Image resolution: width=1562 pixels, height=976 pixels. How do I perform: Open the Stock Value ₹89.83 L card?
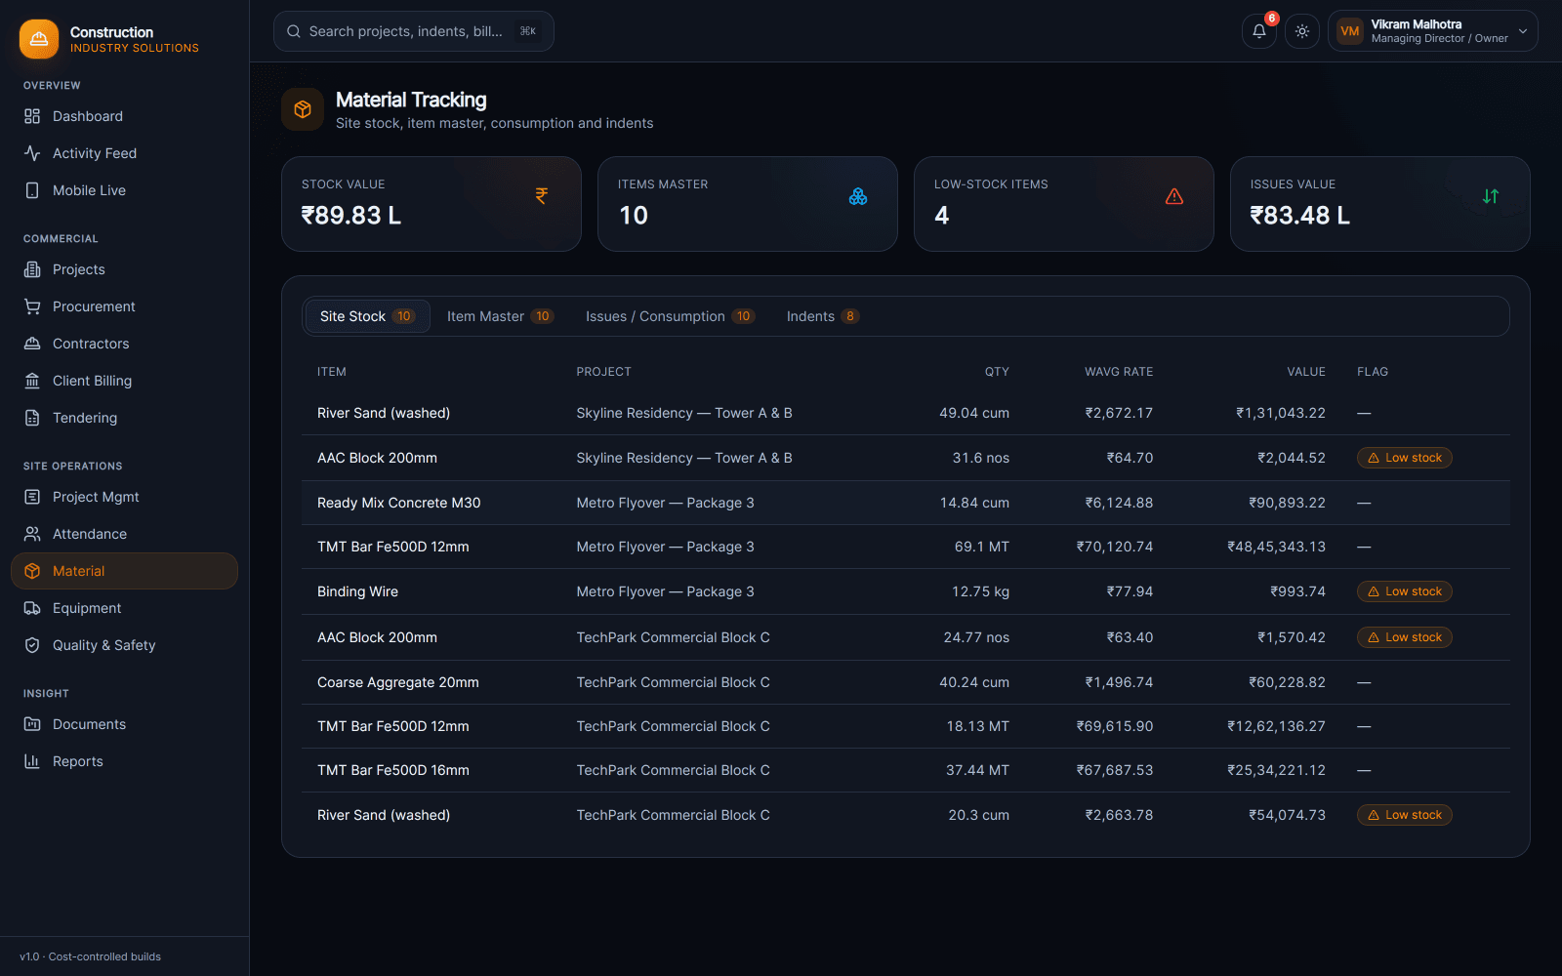[x=432, y=204]
